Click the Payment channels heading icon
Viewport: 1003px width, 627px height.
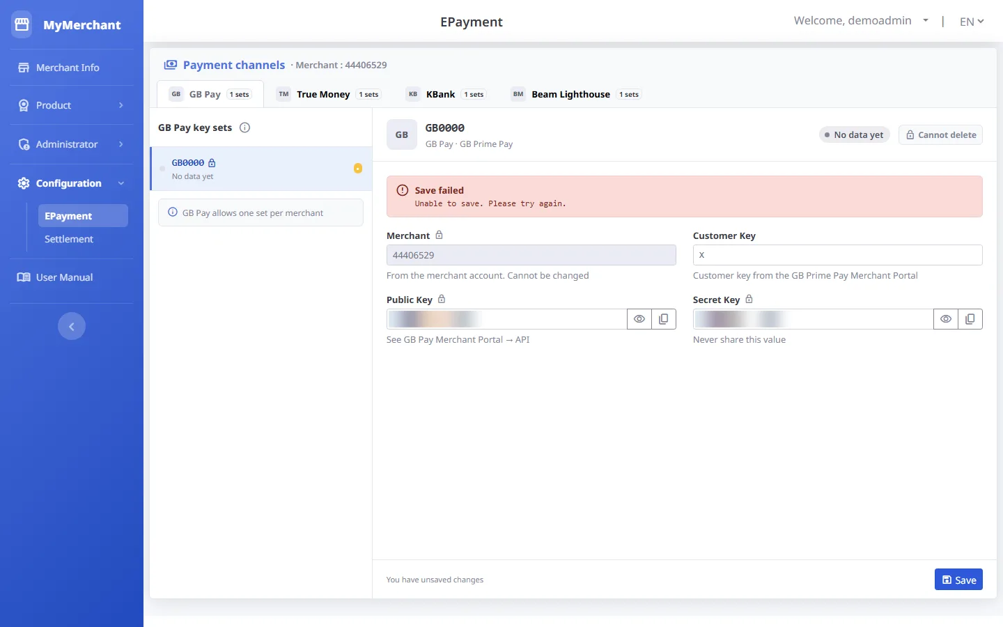[x=171, y=65]
